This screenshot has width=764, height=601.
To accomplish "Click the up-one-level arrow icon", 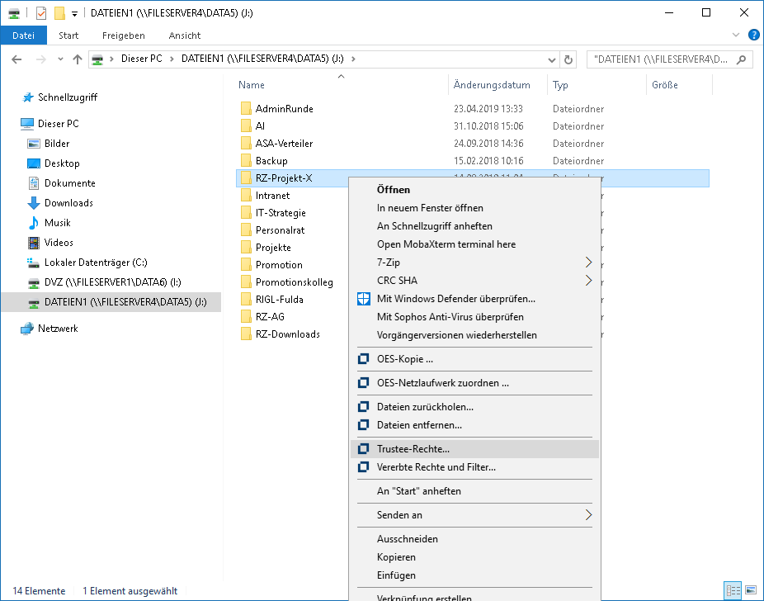I will tap(78, 59).
